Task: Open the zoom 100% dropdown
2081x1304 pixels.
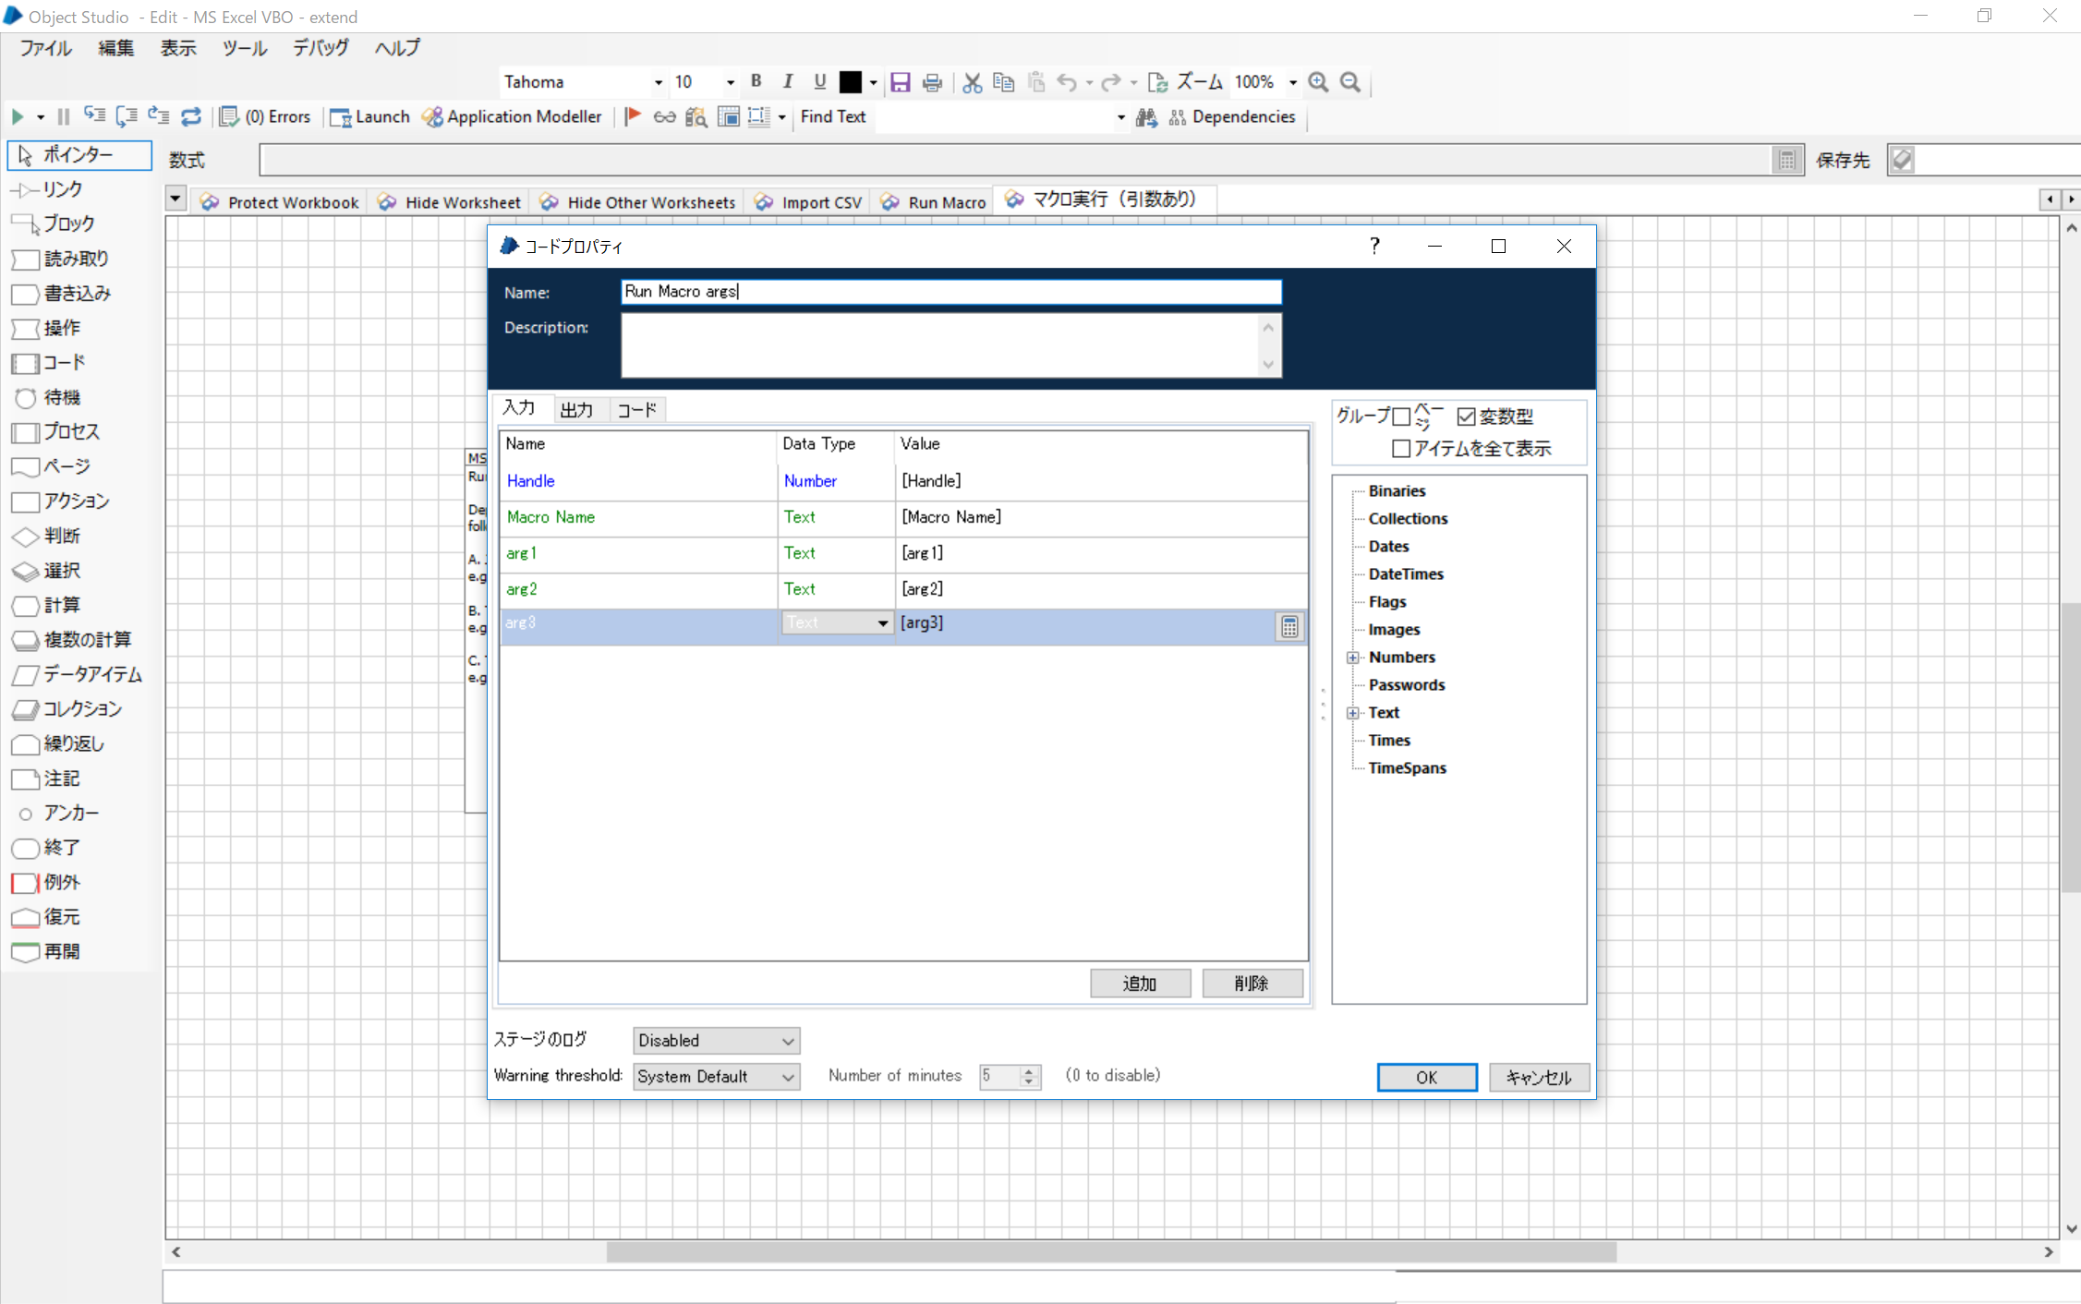Action: (x=1292, y=82)
